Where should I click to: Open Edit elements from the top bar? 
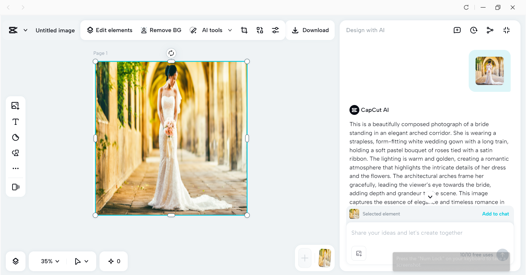(109, 30)
